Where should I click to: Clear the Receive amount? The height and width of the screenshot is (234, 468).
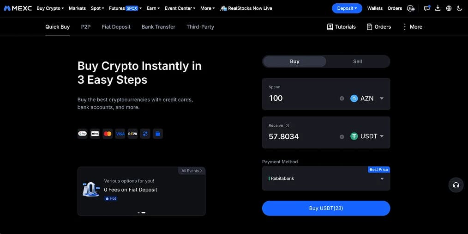coord(342,137)
